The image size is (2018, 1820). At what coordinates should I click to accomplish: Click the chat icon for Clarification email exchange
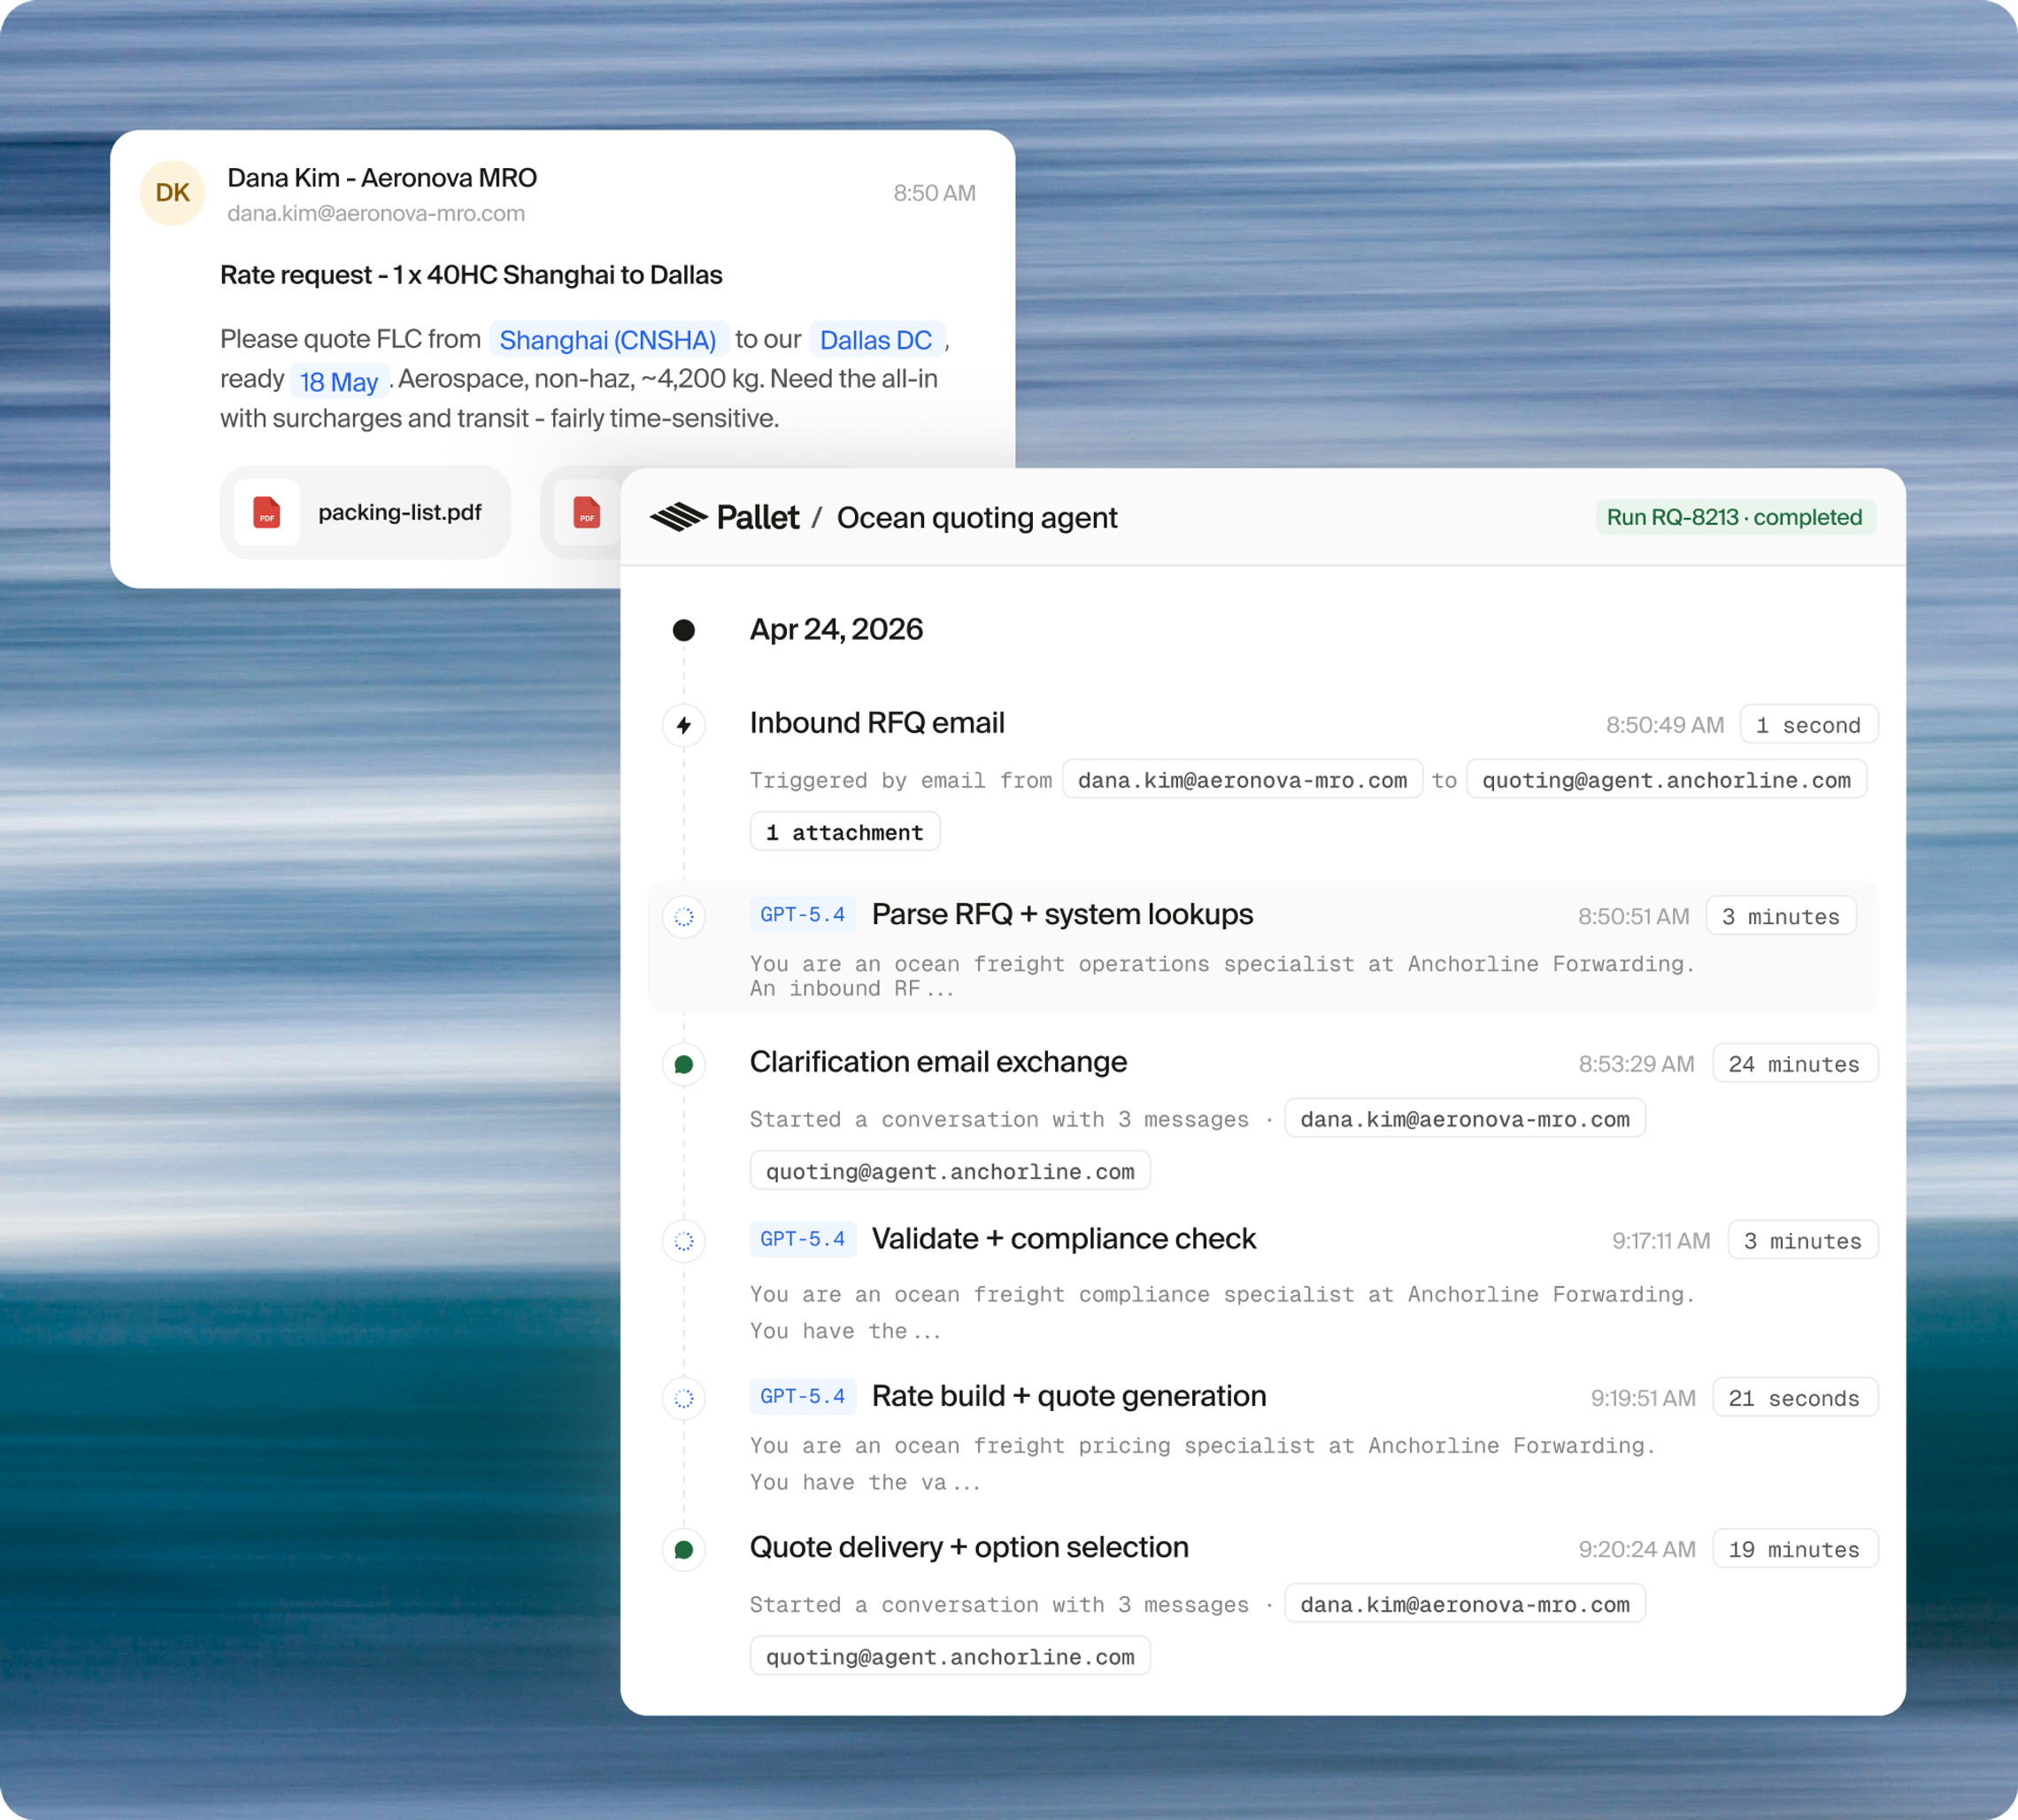tap(684, 1064)
